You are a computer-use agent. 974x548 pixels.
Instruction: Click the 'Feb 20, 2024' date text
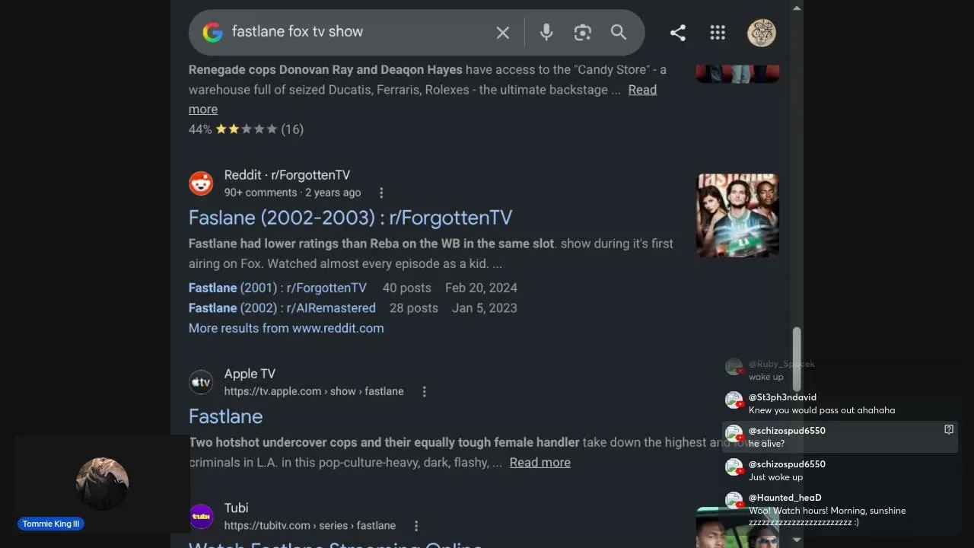(481, 288)
